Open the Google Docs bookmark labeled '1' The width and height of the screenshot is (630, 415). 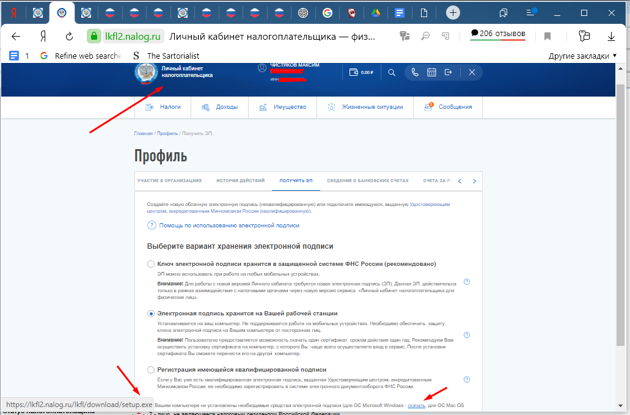(19, 56)
